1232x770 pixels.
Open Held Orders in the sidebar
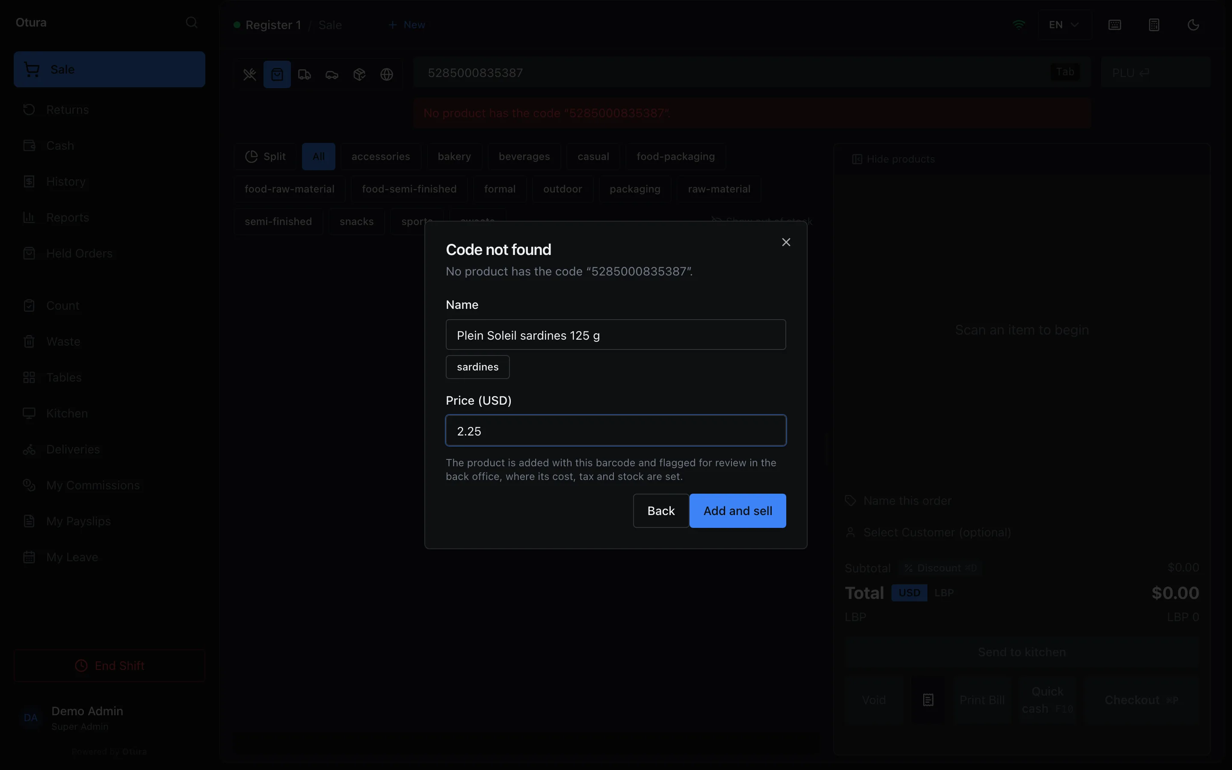coord(110,254)
